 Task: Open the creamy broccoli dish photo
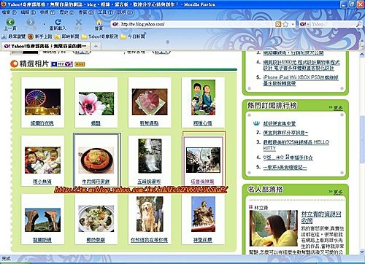96,218
